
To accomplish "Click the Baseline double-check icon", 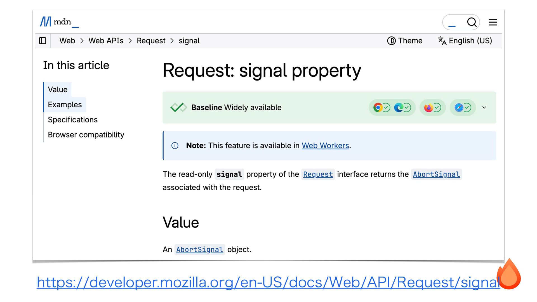I will (178, 107).
